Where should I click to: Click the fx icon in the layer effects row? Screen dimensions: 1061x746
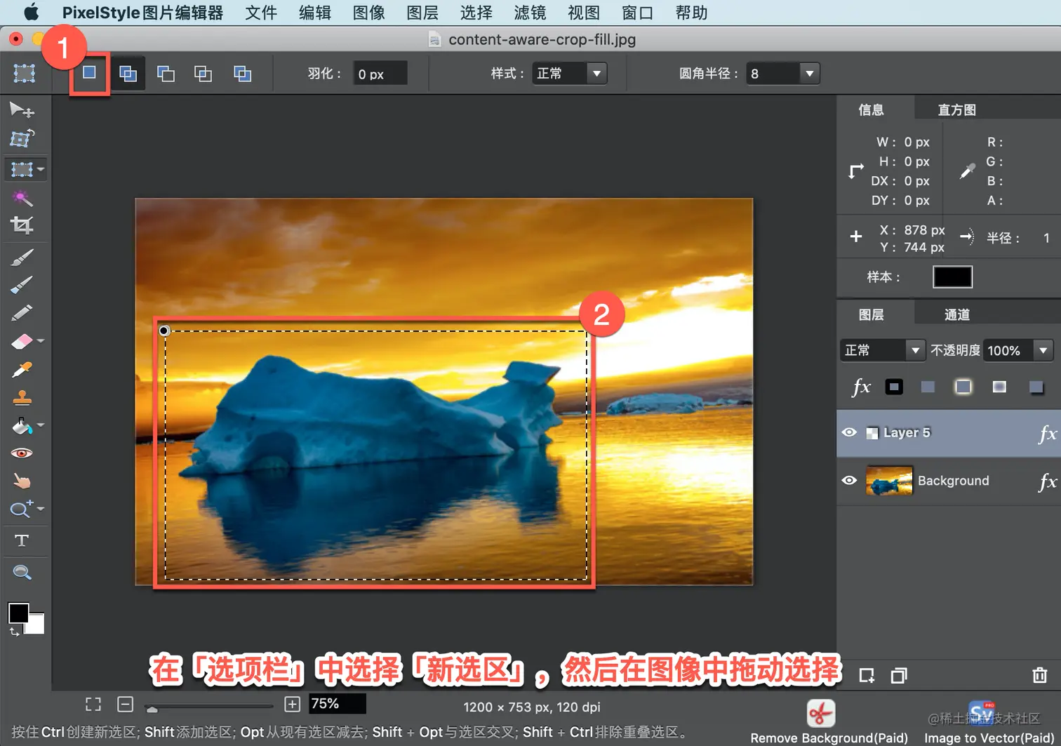861,387
